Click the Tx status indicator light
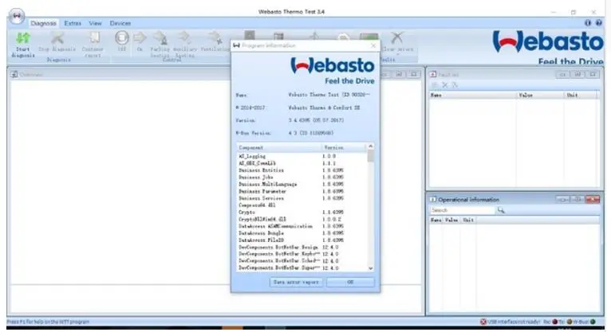 [569, 322]
